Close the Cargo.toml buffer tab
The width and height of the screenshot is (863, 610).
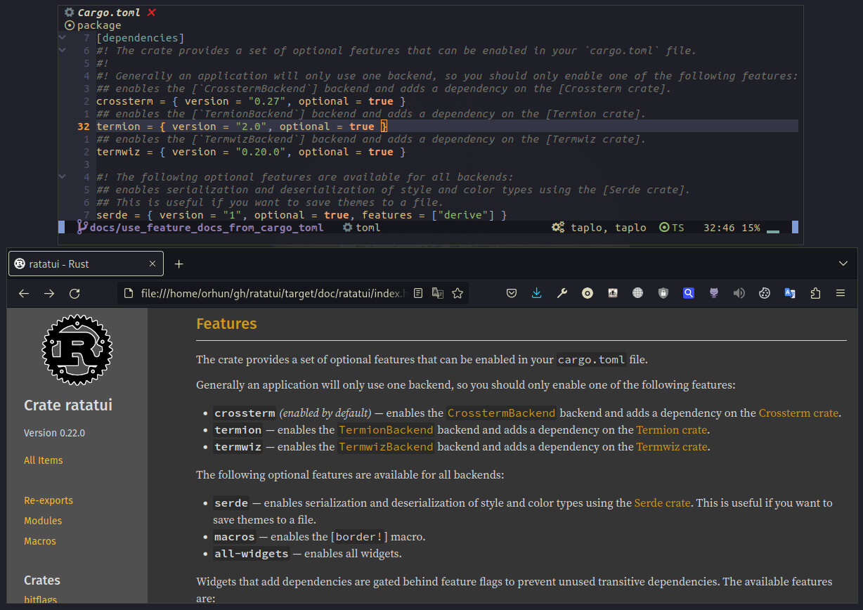pyautogui.click(x=152, y=13)
